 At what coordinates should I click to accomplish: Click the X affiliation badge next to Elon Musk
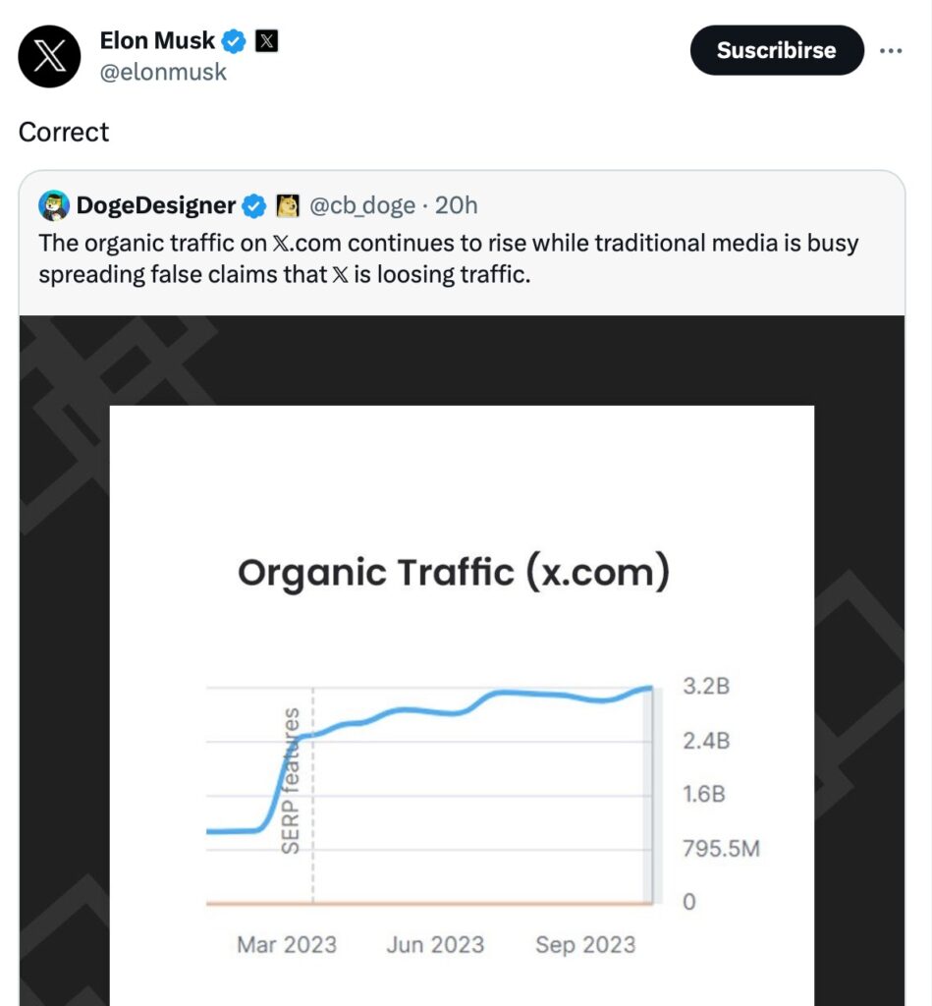tap(265, 41)
